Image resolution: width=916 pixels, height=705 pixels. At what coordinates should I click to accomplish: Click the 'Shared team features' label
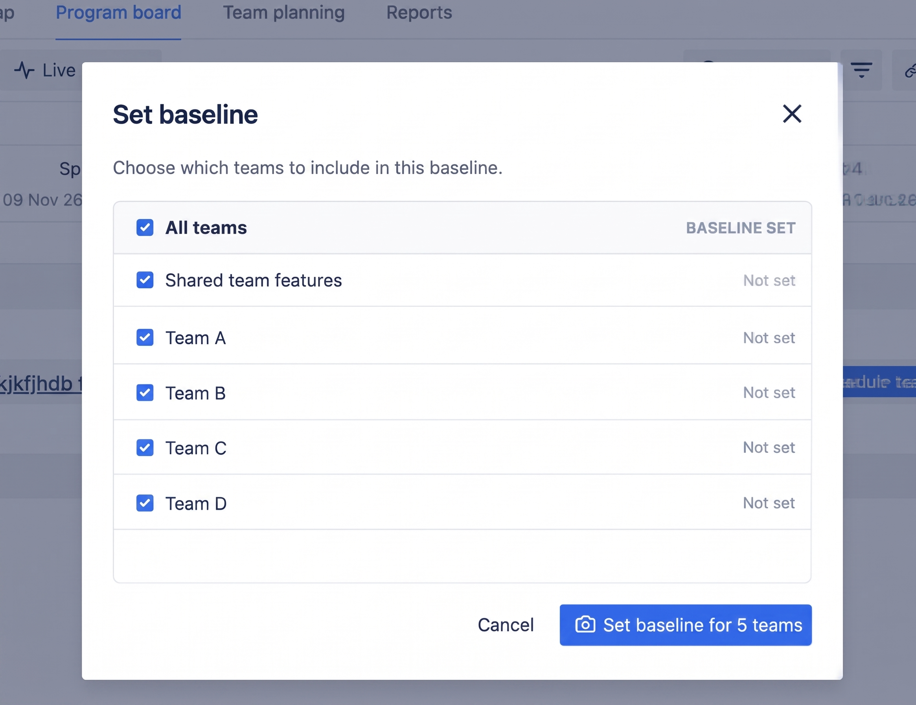click(x=254, y=281)
